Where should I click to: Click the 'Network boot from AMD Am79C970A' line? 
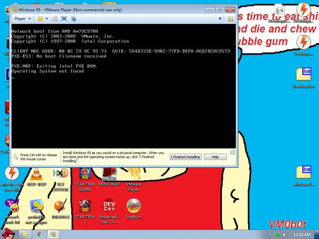coord(55,31)
